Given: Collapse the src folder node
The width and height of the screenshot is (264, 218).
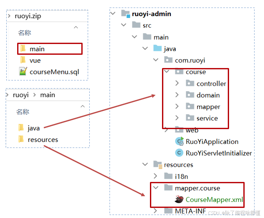Looking at the screenshot, I should 124,25.
